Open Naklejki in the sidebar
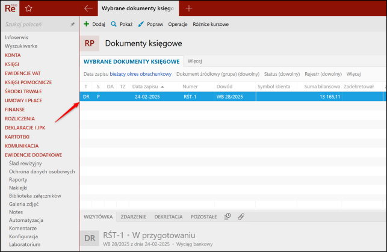Viewport: 387px width, 252px height. click(x=18, y=188)
